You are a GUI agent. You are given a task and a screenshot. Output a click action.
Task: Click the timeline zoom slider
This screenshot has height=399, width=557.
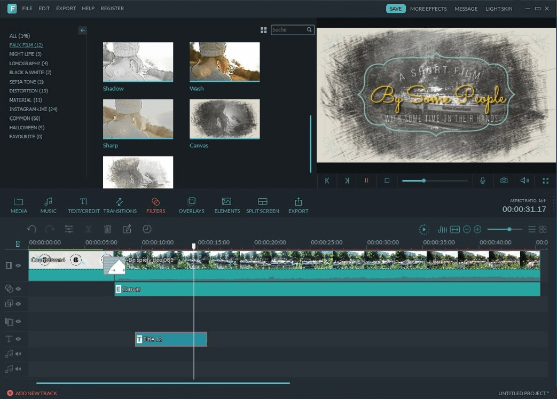pyautogui.click(x=504, y=229)
